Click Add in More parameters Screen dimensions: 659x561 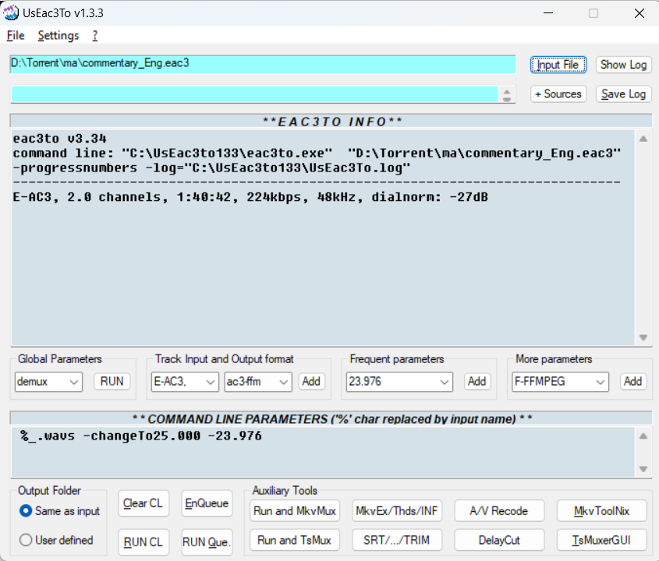(x=633, y=381)
